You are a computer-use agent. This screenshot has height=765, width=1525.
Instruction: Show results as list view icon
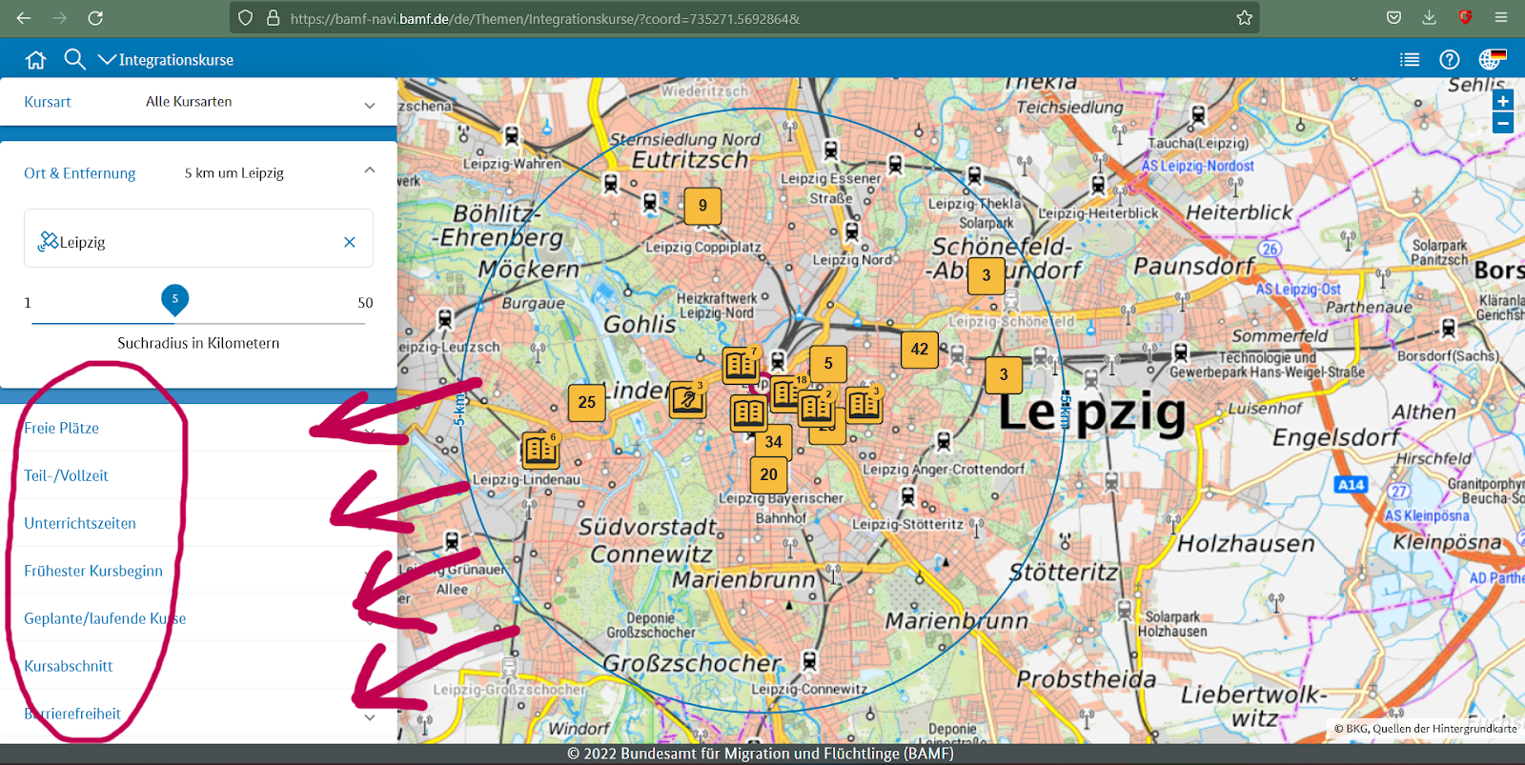pos(1410,60)
